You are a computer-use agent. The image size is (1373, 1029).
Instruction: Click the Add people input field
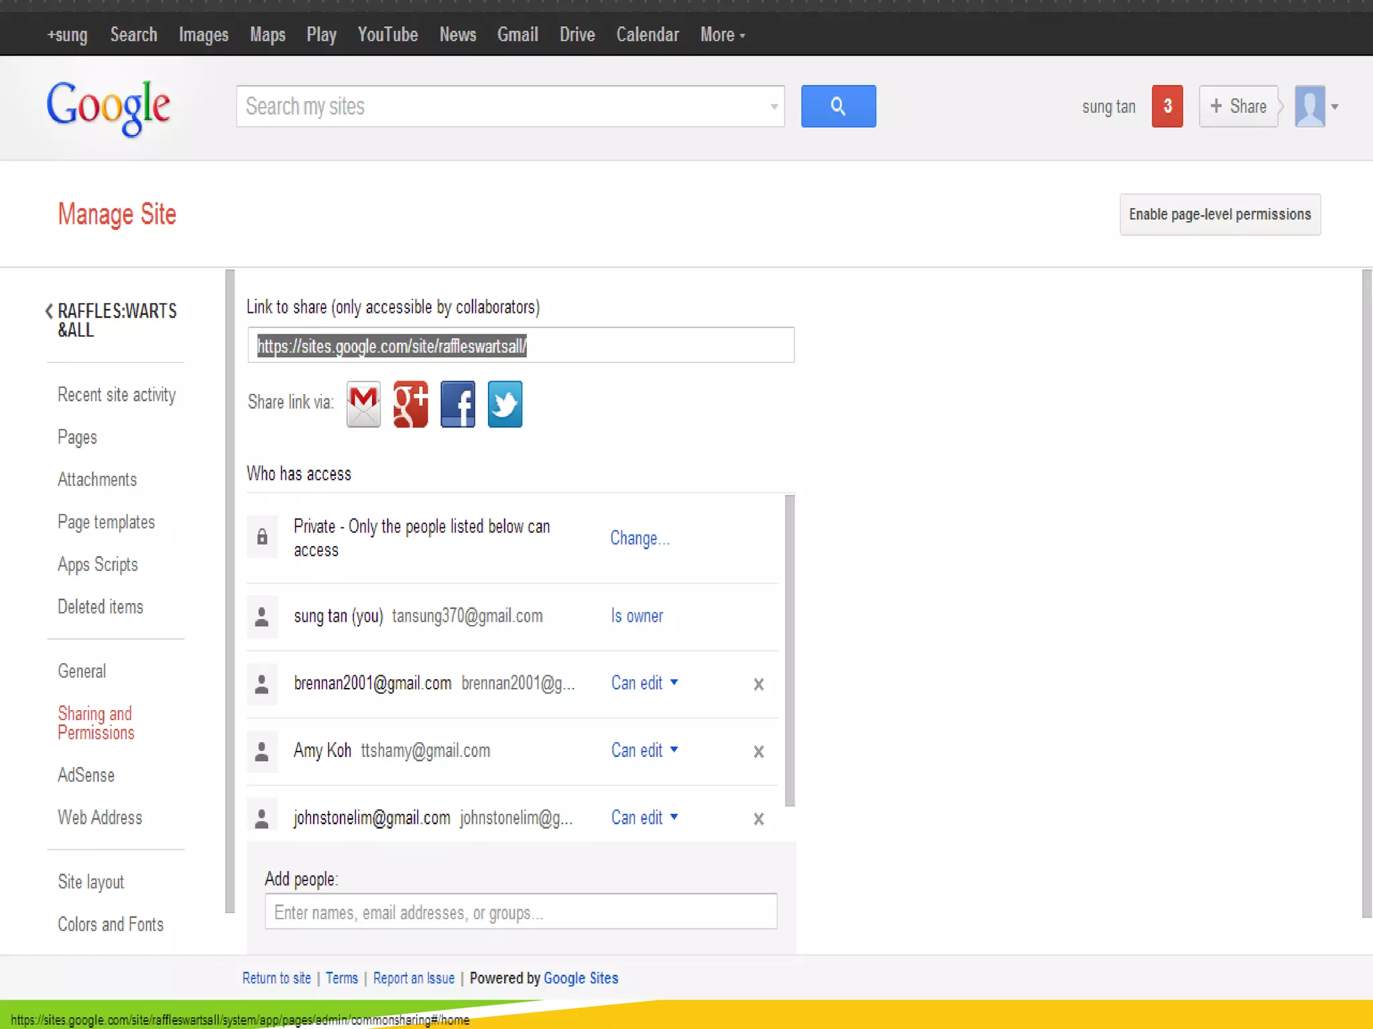click(520, 912)
